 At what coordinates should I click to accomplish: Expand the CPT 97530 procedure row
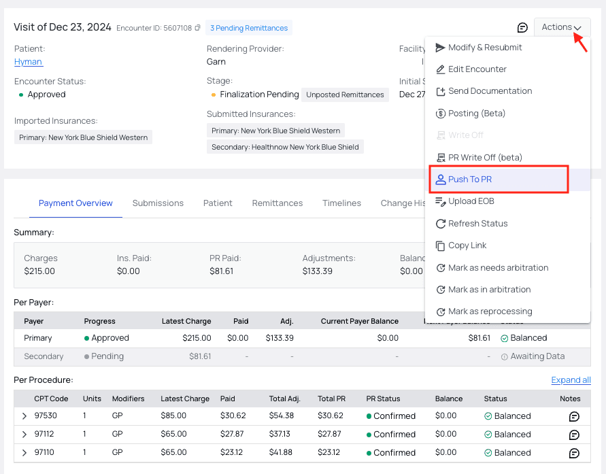tap(24, 416)
